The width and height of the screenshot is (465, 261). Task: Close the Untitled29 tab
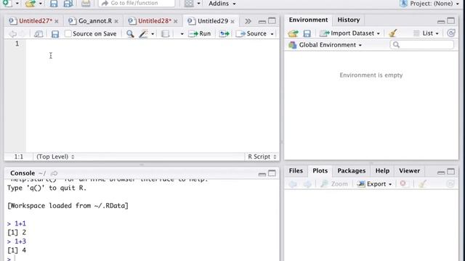[x=232, y=21]
